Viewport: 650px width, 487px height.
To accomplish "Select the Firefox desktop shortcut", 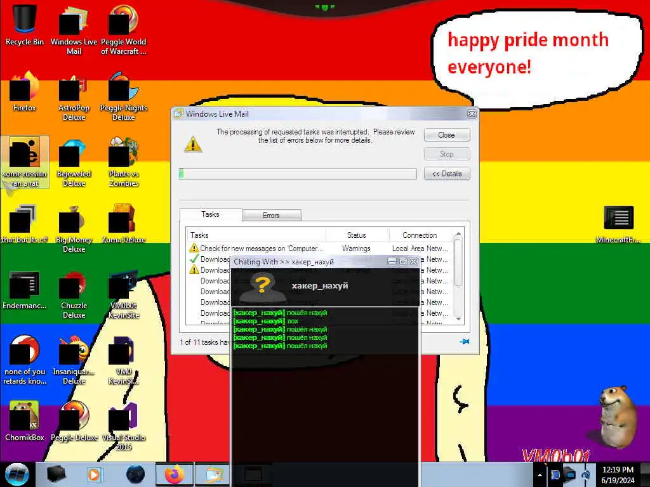I will click(25, 91).
